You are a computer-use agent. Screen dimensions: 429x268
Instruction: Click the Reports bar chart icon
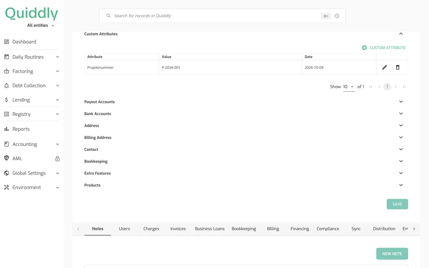tap(7, 129)
